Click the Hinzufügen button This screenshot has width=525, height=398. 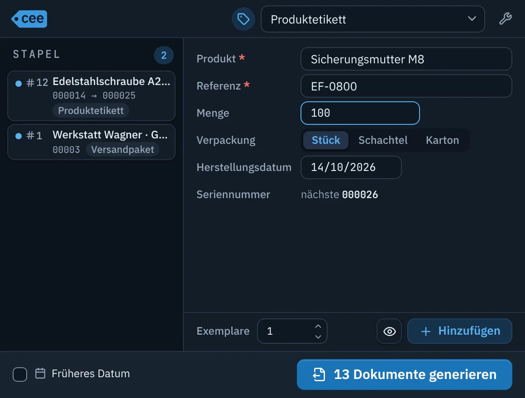(460, 331)
